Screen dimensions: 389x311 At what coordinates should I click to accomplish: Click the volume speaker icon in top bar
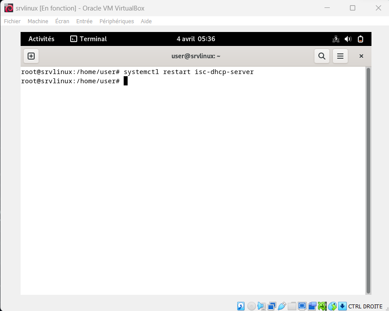click(348, 39)
